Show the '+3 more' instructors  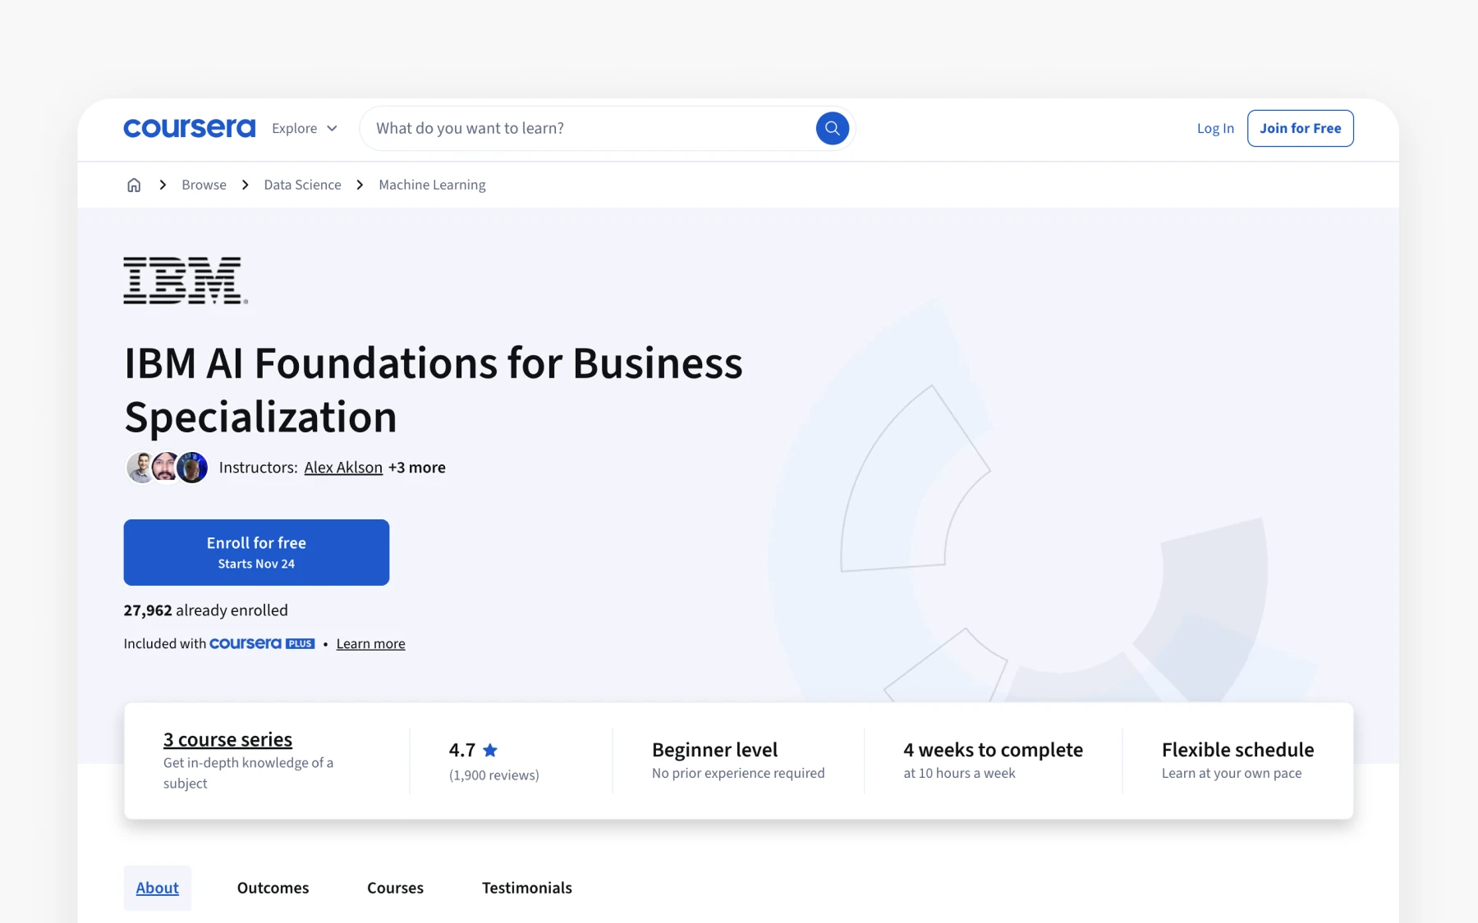(x=417, y=468)
